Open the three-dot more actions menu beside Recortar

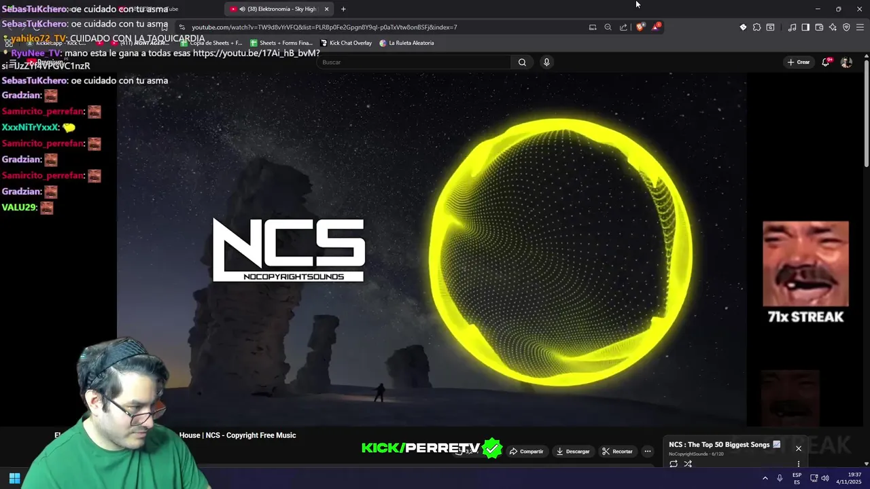[648, 451]
